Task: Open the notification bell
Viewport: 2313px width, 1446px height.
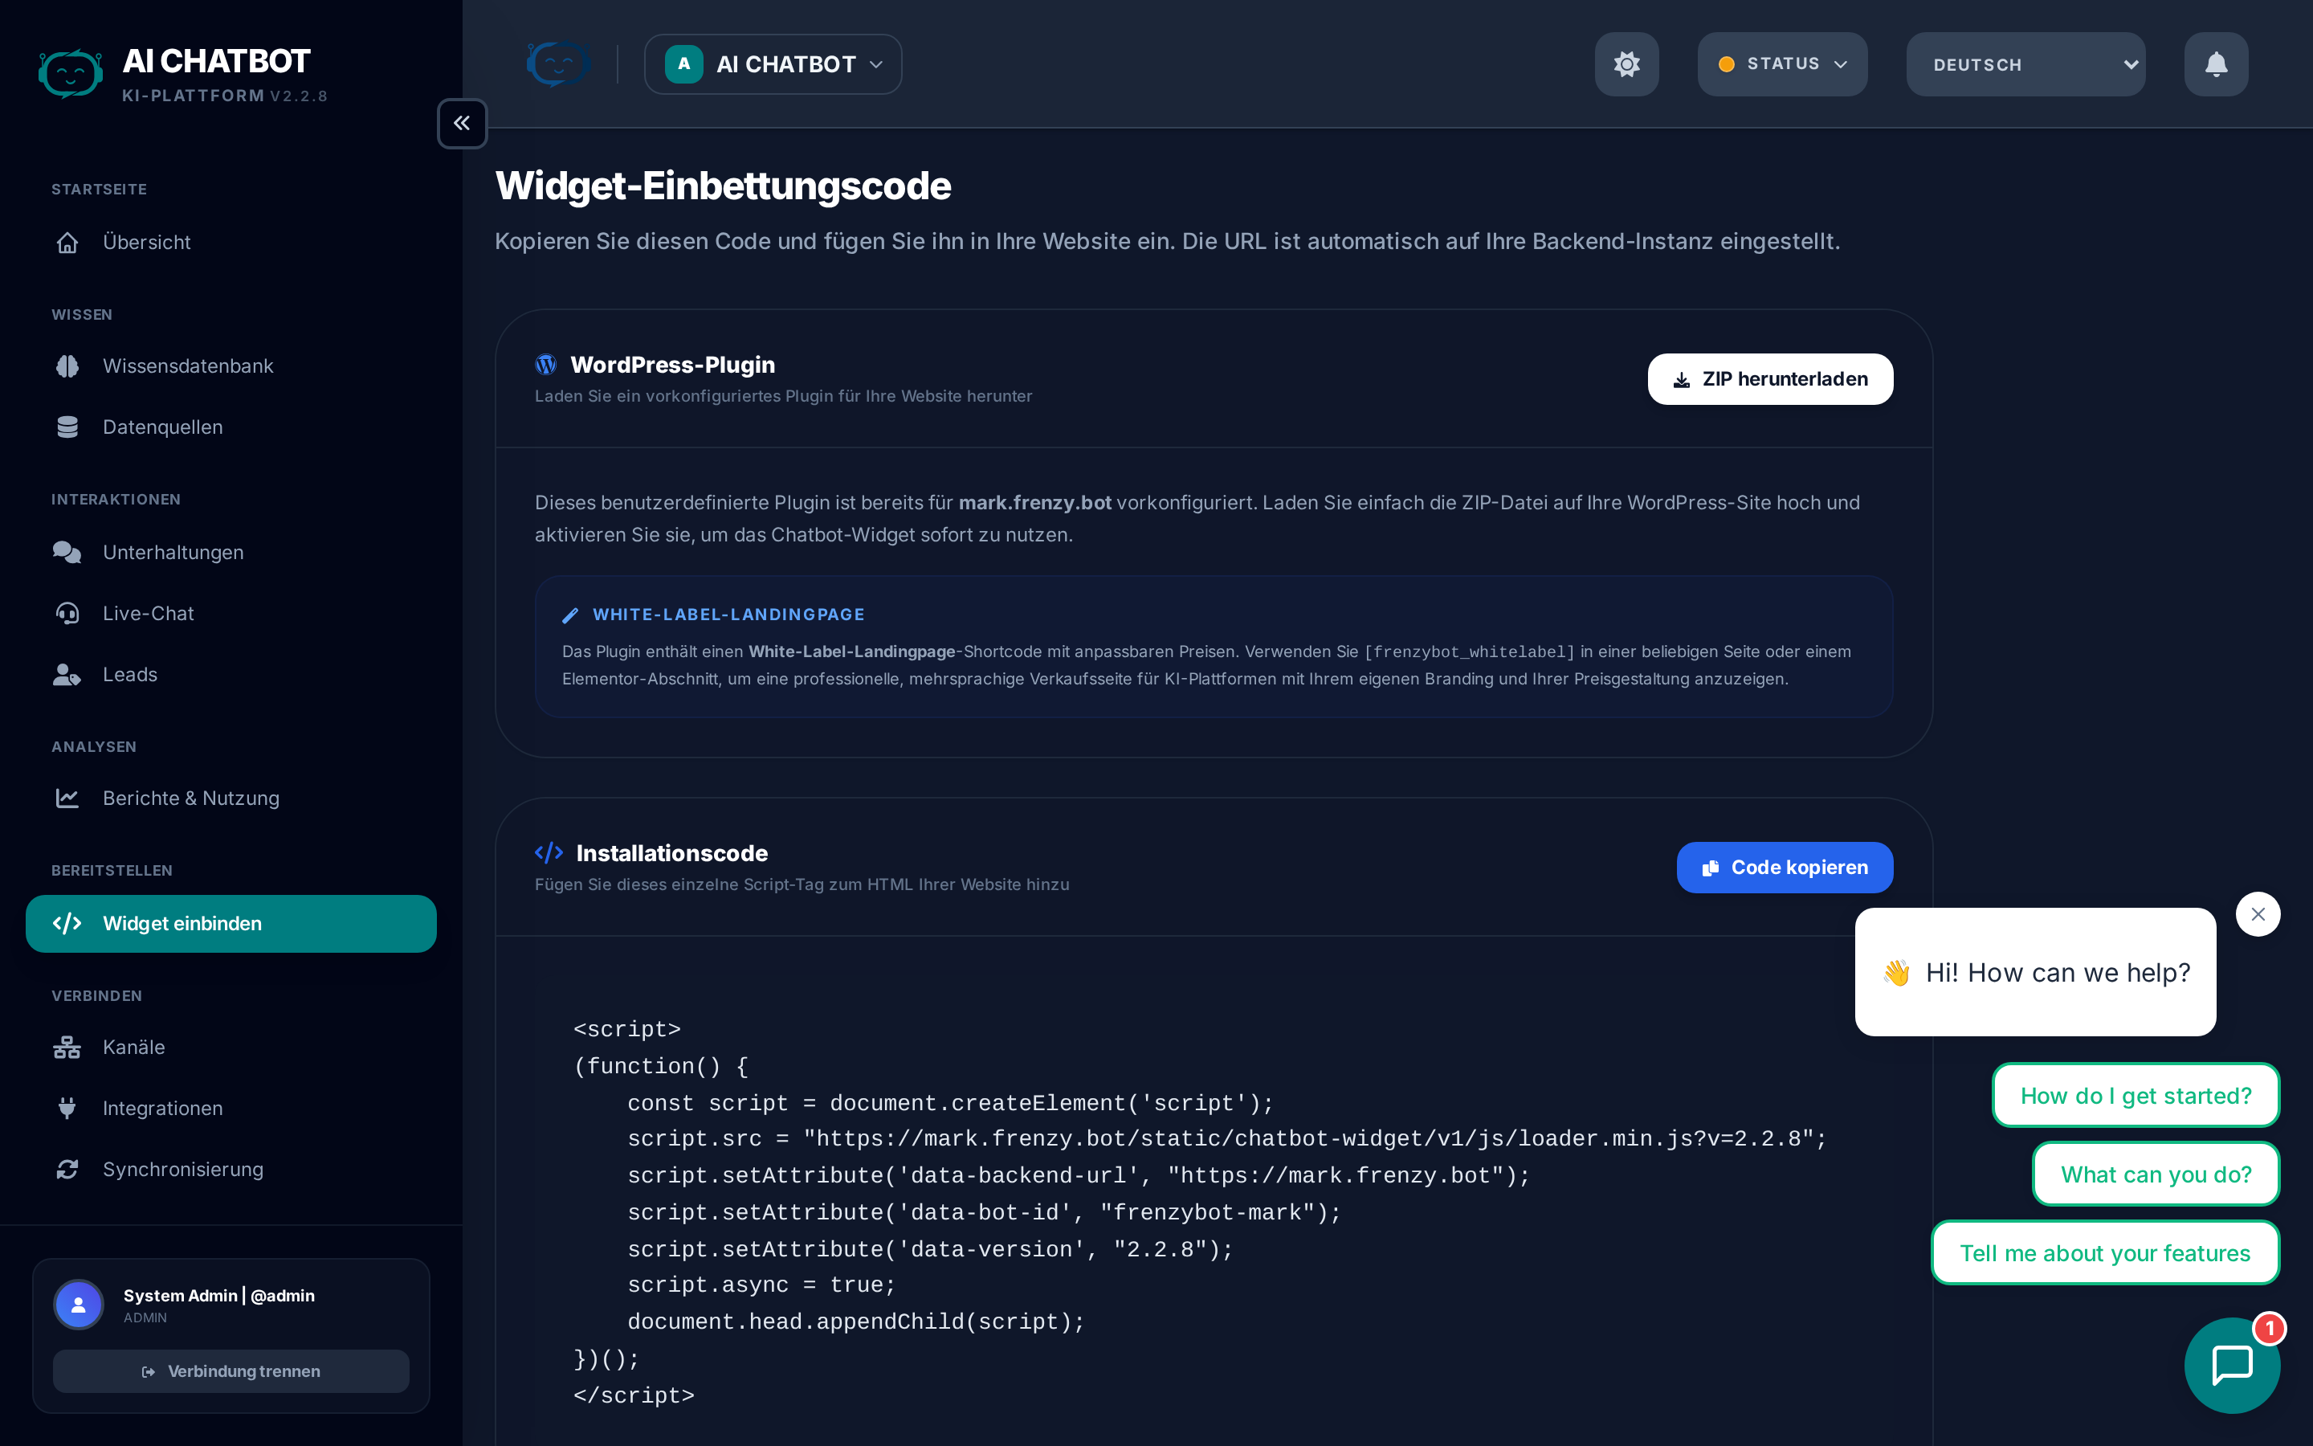Action: [x=2216, y=64]
